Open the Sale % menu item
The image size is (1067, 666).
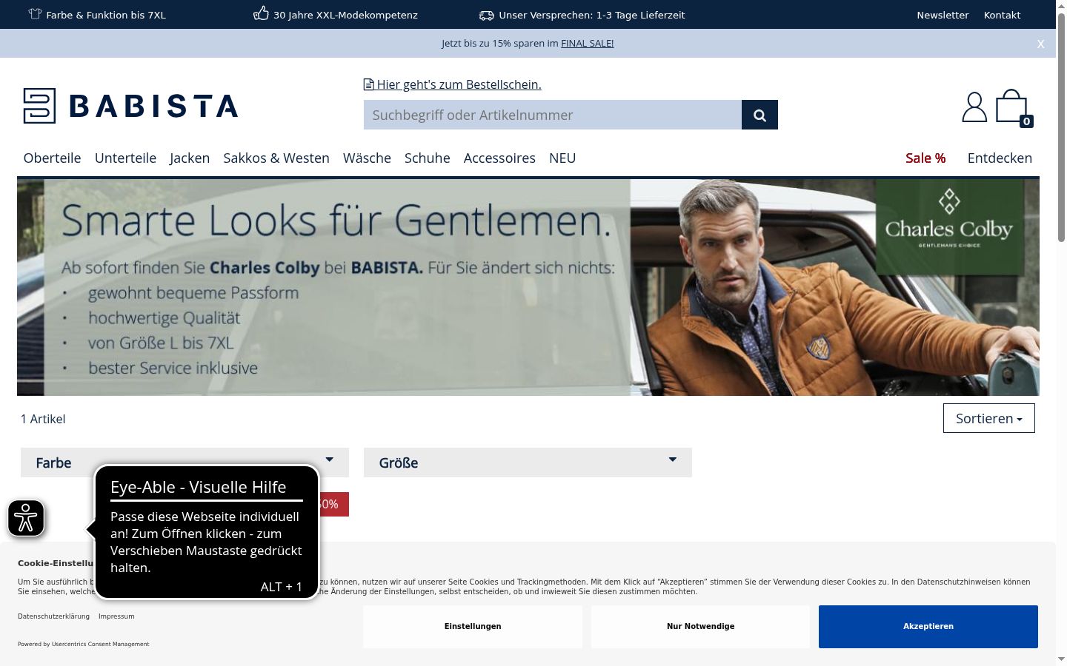click(x=925, y=158)
